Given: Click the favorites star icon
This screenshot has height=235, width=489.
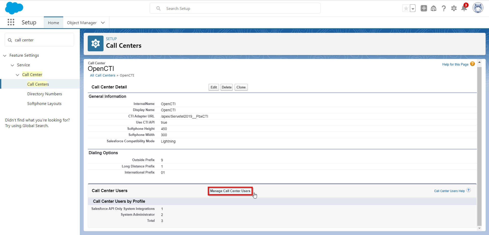Looking at the screenshot, I should pyautogui.click(x=406, y=8).
